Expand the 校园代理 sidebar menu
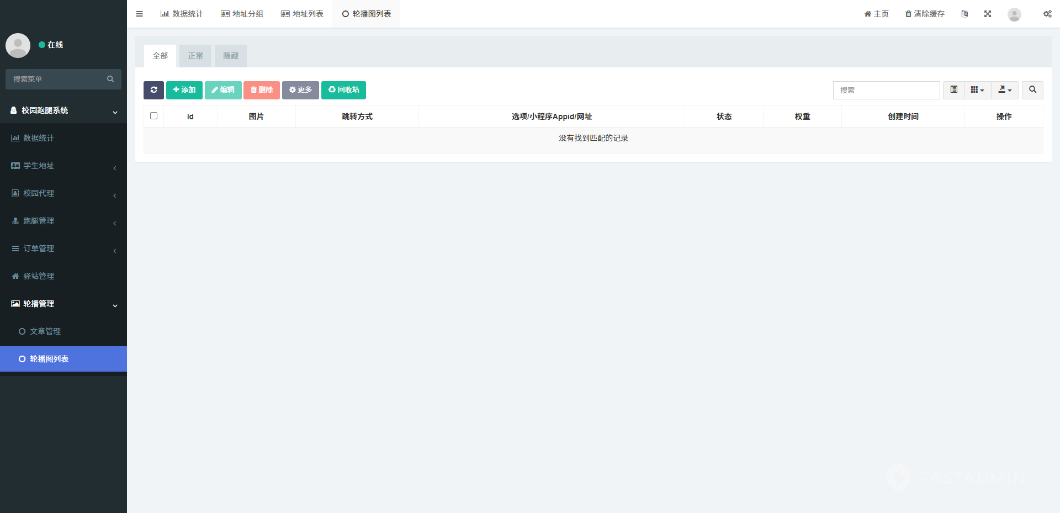Viewport: 1060px width, 513px height. 63,193
